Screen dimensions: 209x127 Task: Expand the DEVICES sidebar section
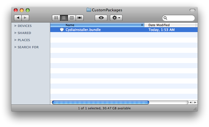pyautogui.click(x=15, y=26)
